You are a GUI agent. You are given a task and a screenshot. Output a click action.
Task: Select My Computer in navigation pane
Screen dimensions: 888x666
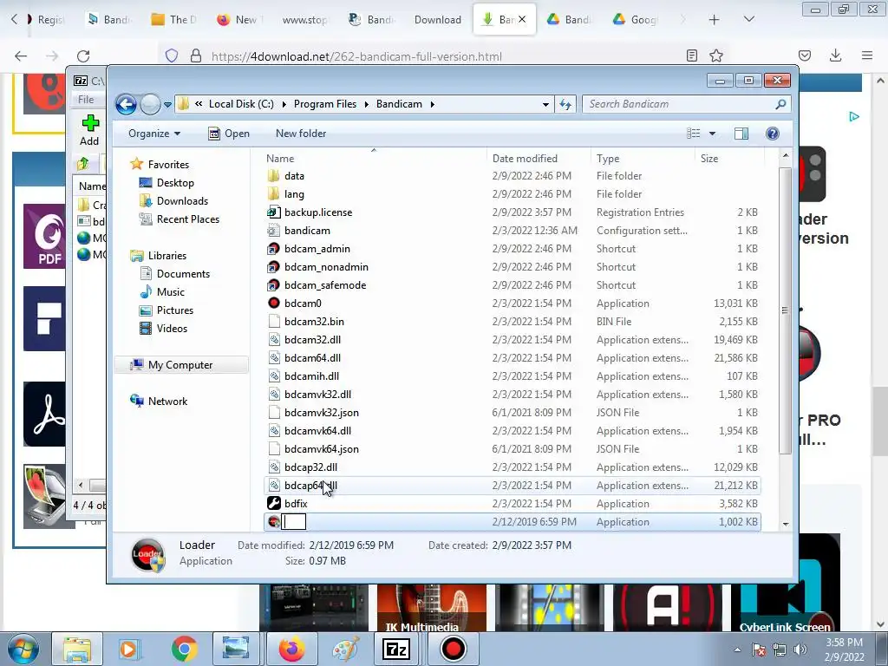tap(180, 365)
